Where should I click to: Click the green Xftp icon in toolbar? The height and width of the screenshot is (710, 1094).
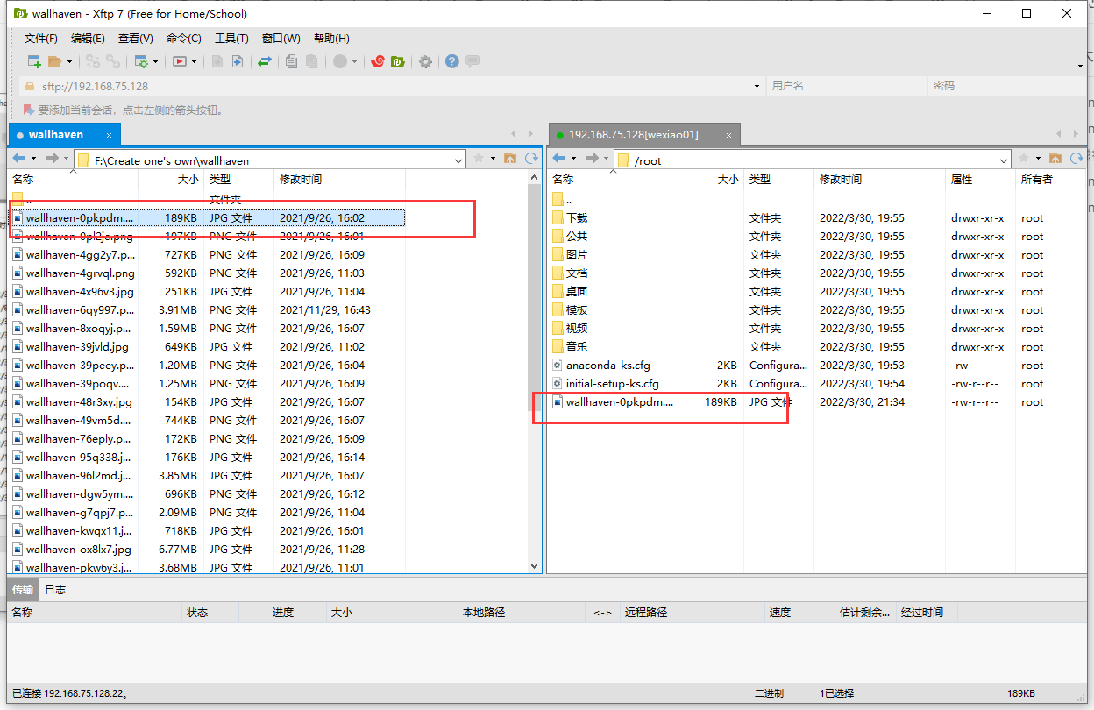(x=398, y=61)
